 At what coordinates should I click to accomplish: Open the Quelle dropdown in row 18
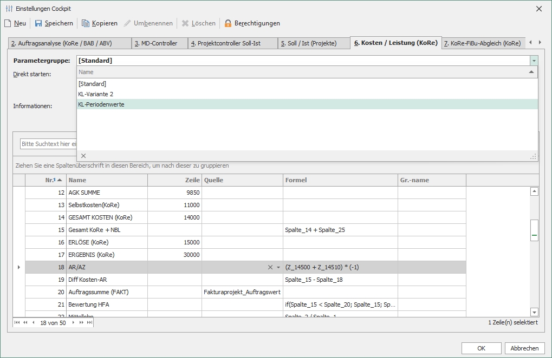[278, 267]
